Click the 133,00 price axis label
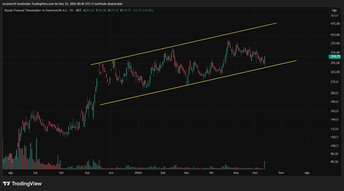The height and width of the screenshot is (191, 344). [335, 129]
